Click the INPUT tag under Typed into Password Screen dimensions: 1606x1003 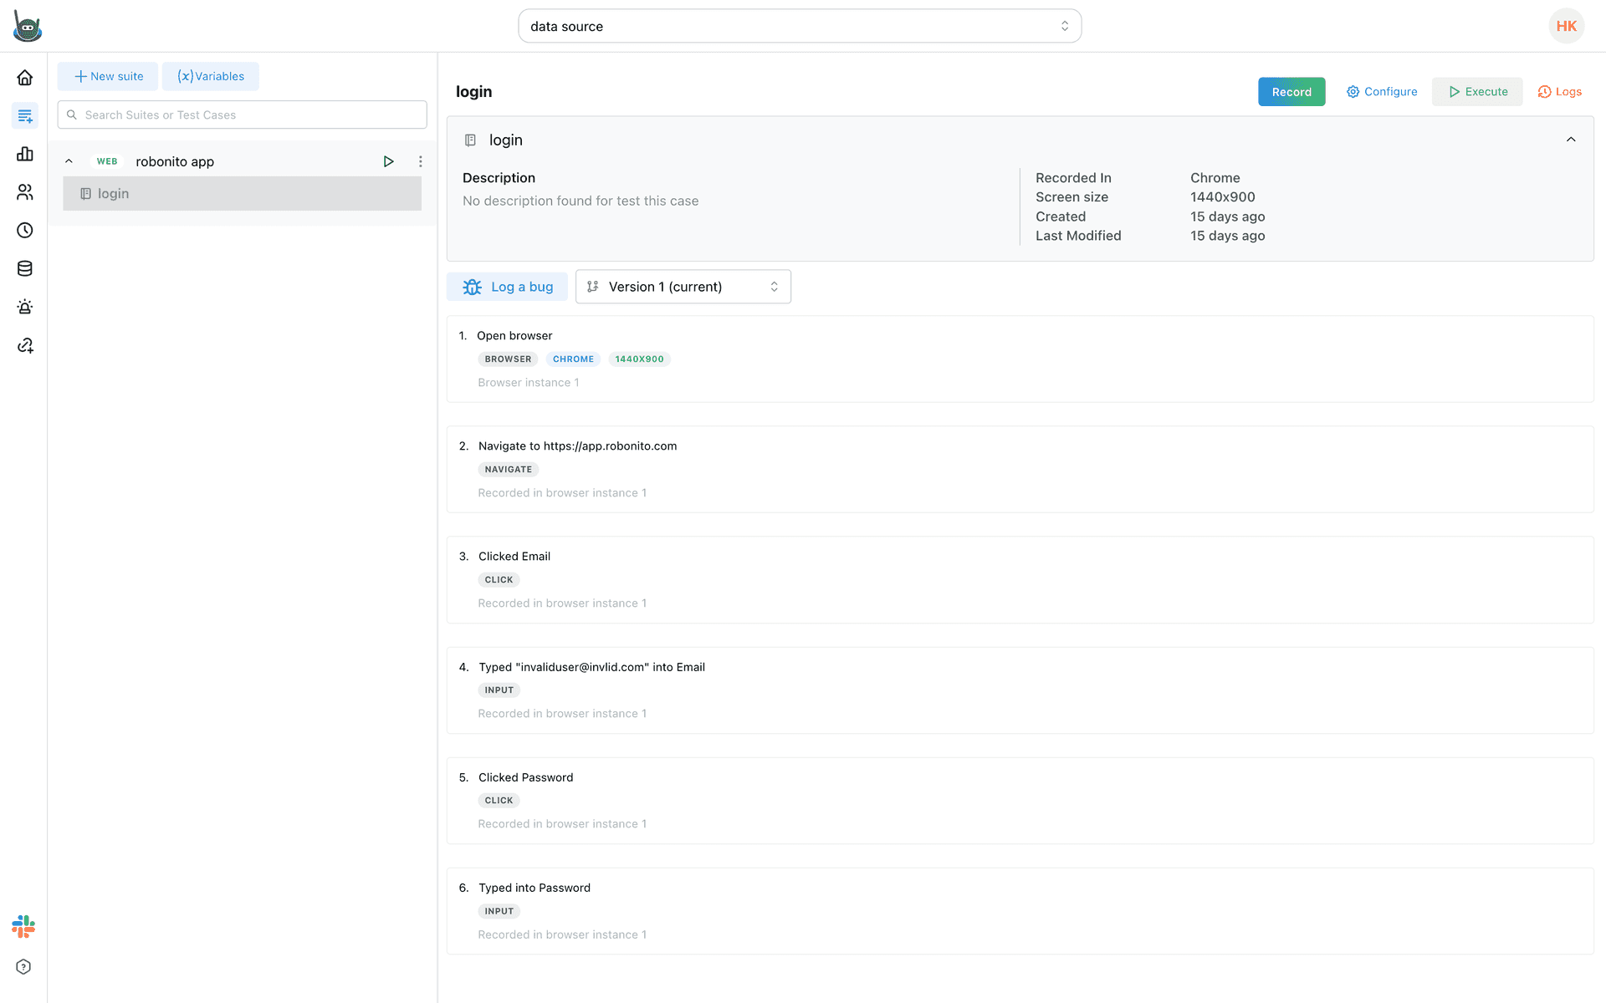coord(499,911)
